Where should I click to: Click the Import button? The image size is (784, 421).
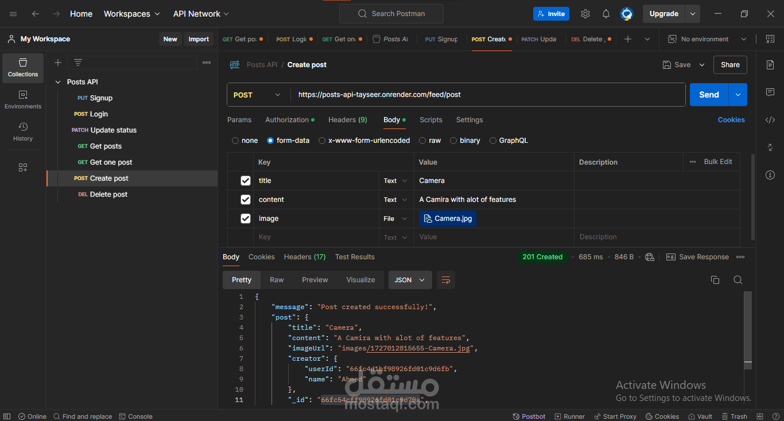click(199, 39)
